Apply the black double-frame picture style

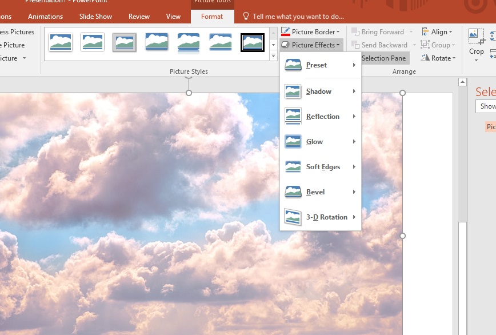(253, 42)
